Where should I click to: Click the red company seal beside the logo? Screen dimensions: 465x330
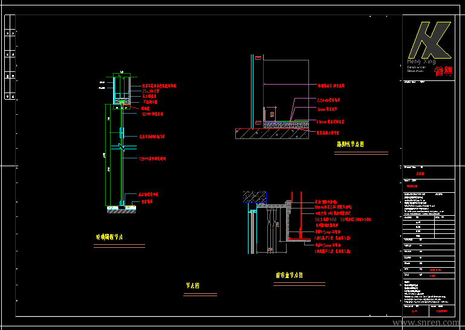tap(444, 71)
